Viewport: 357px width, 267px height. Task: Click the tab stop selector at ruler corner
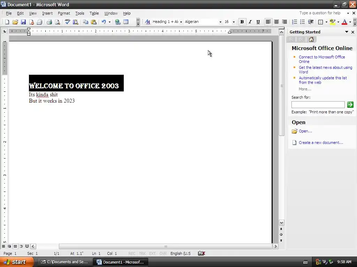point(5,31)
